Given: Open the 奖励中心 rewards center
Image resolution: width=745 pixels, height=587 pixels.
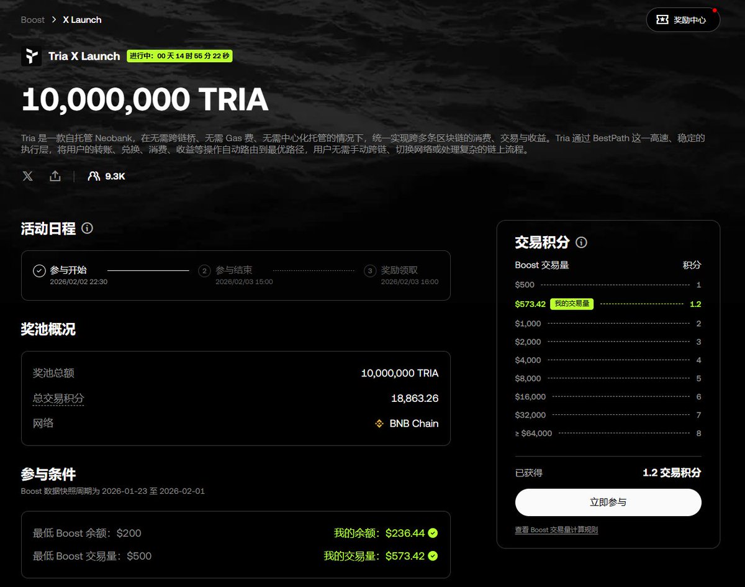Looking at the screenshot, I should 683,20.
